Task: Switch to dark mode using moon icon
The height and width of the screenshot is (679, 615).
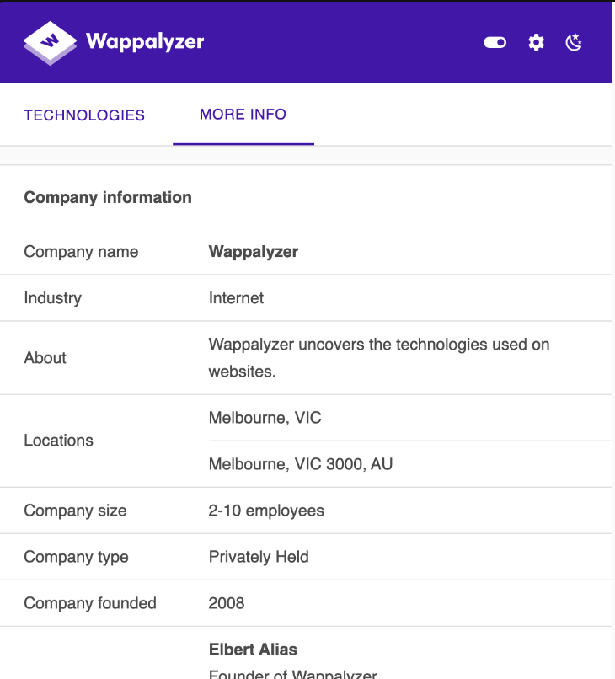Action: [574, 42]
